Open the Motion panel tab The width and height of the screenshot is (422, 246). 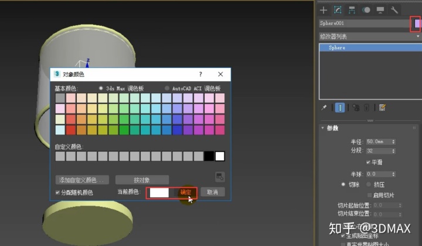point(366,10)
